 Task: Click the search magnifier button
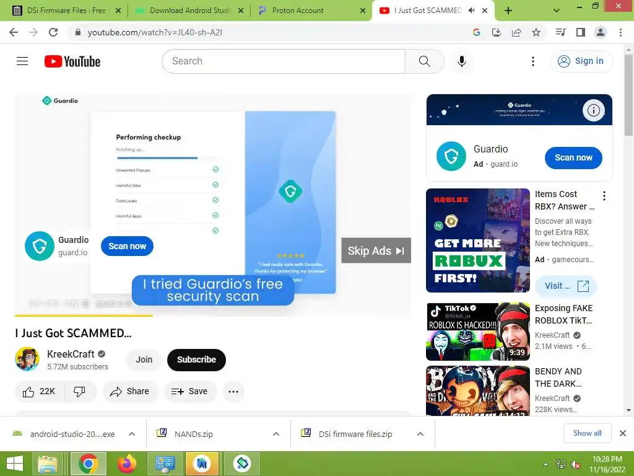point(424,61)
